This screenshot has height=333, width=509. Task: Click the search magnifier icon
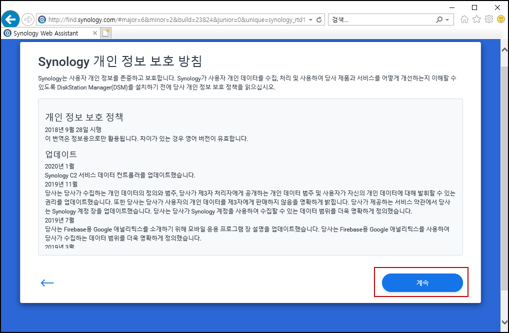pos(439,19)
